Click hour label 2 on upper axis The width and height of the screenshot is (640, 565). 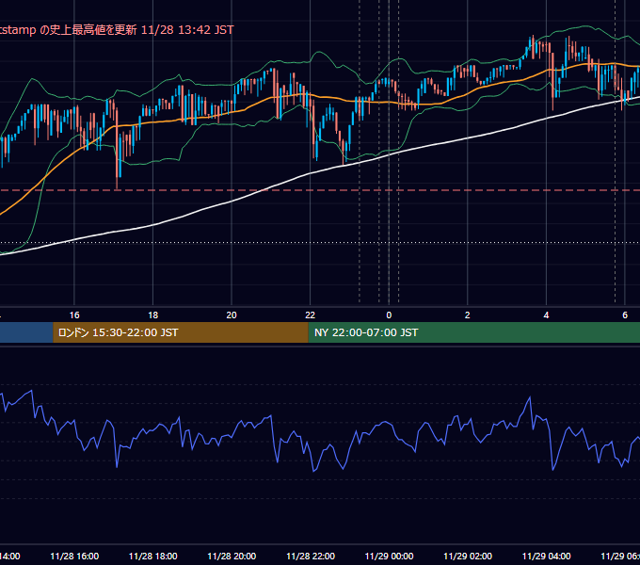point(468,315)
